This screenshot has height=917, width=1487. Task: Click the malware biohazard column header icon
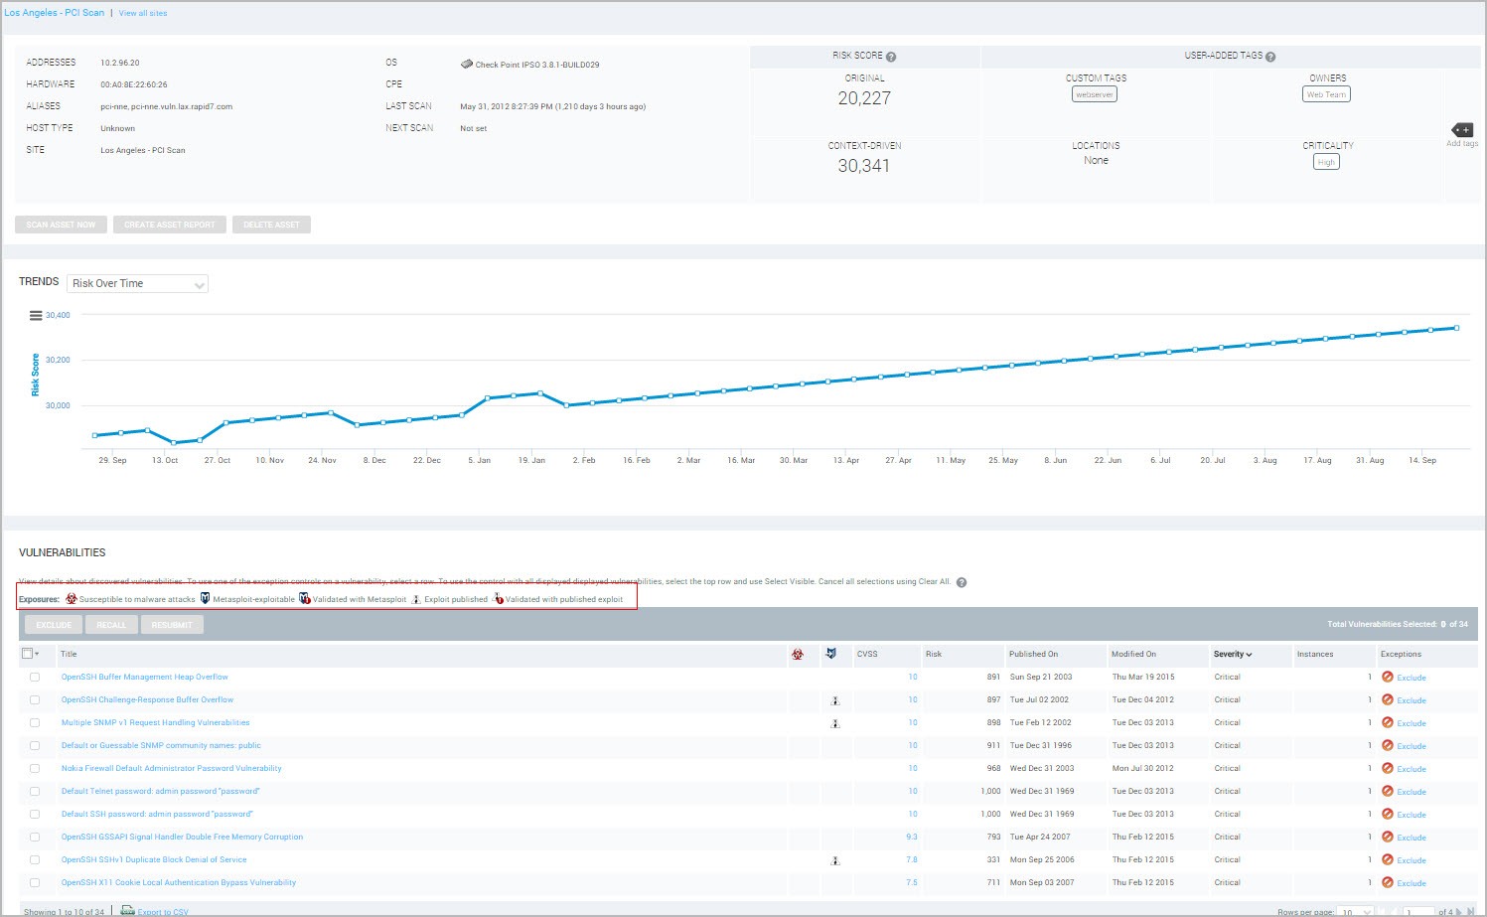tap(797, 654)
